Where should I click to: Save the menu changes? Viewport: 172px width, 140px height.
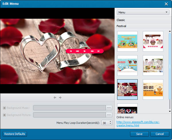tap(139, 134)
